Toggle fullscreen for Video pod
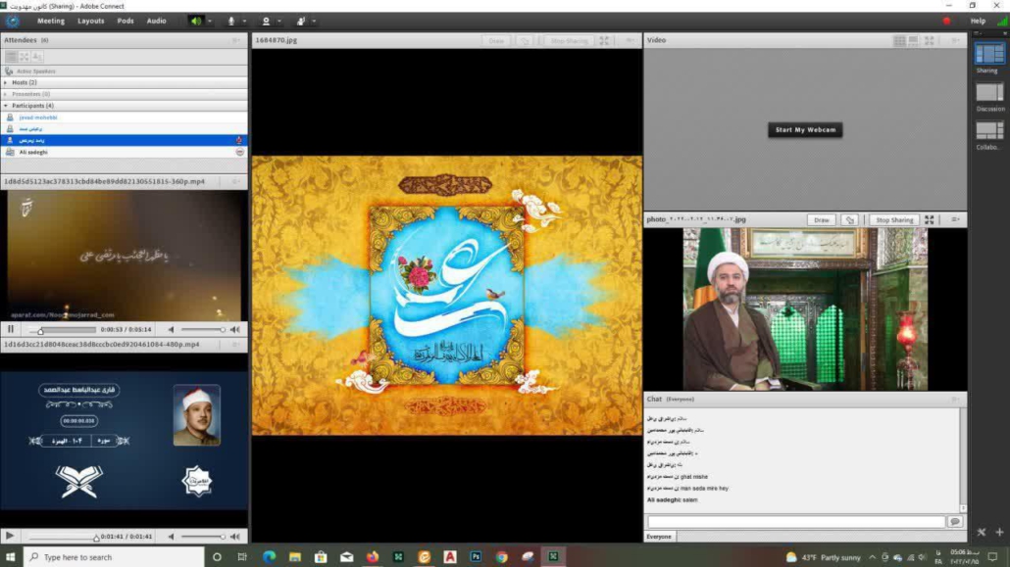 click(930, 40)
